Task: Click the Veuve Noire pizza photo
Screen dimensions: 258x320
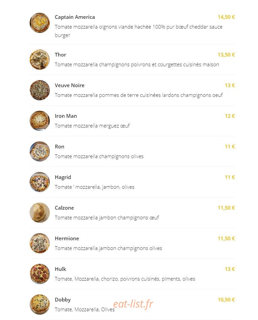Action: coord(40,90)
